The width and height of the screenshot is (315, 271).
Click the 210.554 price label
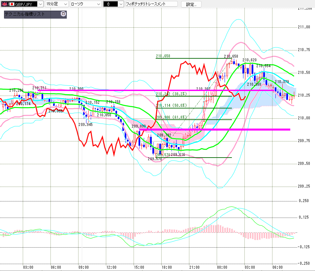263,66
